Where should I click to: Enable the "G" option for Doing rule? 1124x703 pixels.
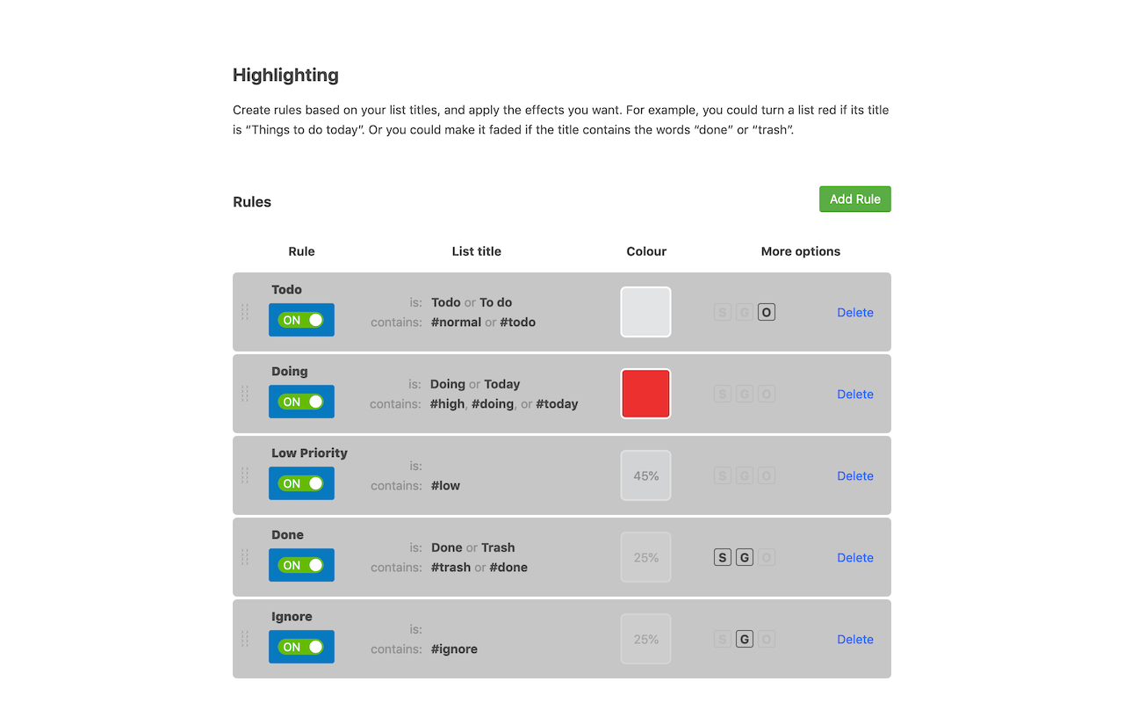click(x=744, y=394)
